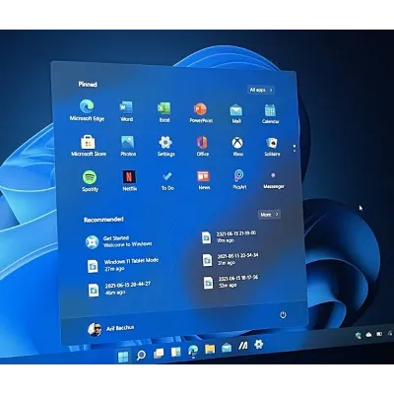The width and height of the screenshot is (394, 394).
Task: Open the Arif Bacchus user account menu
Action: pyautogui.click(x=110, y=329)
